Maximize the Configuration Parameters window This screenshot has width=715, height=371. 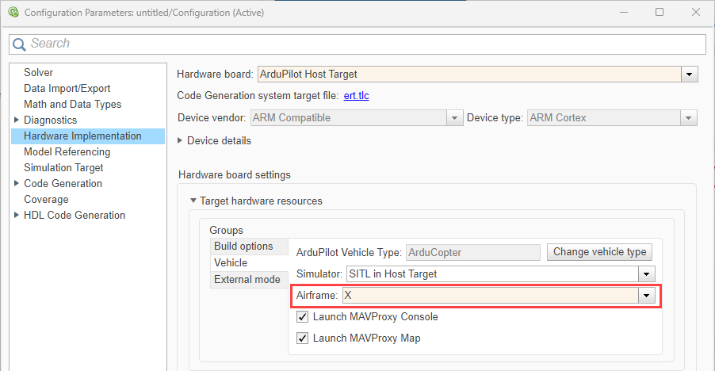pyautogui.click(x=660, y=13)
